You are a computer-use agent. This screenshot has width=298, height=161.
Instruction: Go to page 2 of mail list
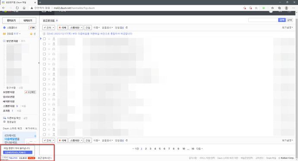(146, 149)
